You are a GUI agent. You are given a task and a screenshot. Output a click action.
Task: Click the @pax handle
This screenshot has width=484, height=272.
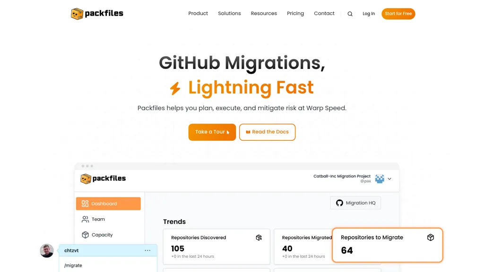point(365,181)
